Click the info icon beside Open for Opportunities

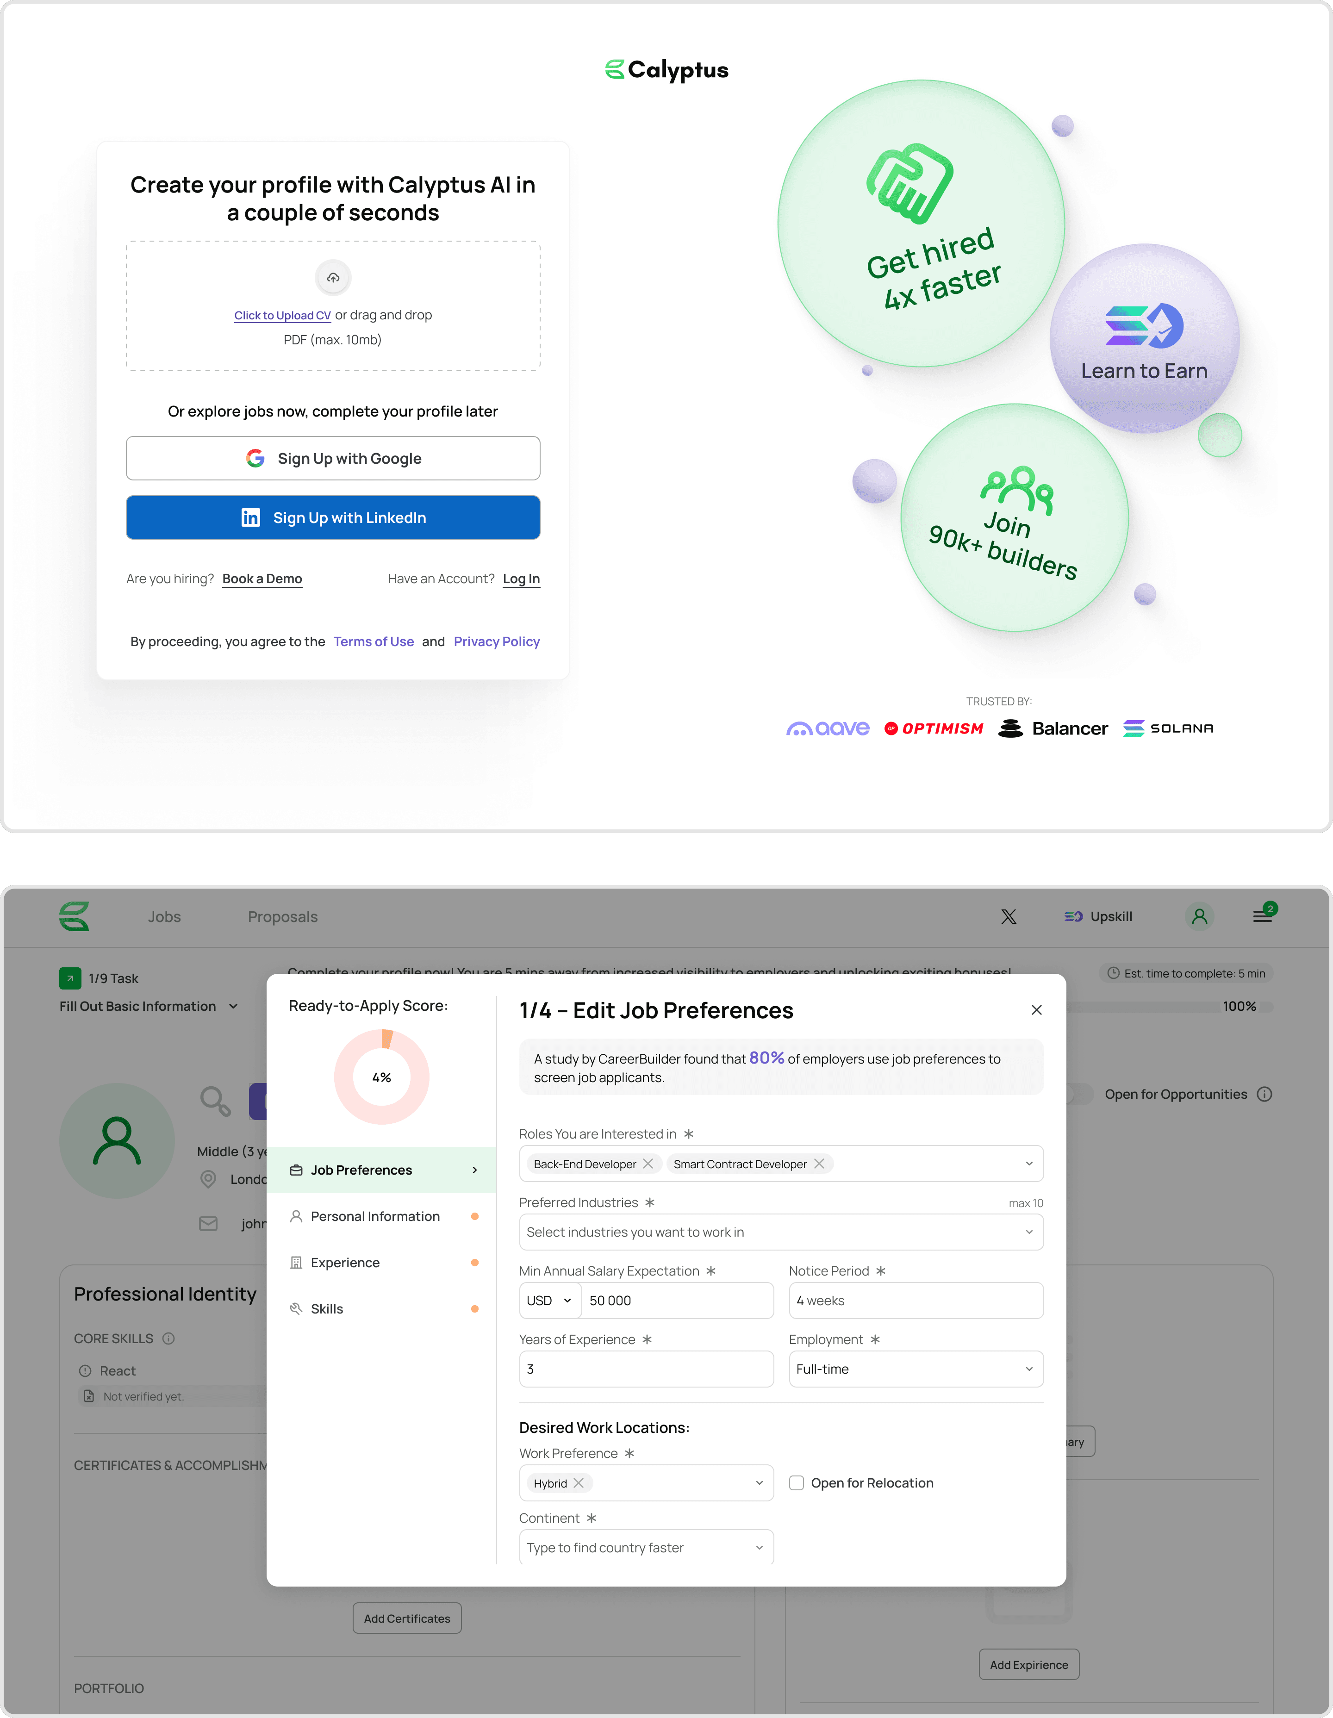[x=1264, y=1094]
